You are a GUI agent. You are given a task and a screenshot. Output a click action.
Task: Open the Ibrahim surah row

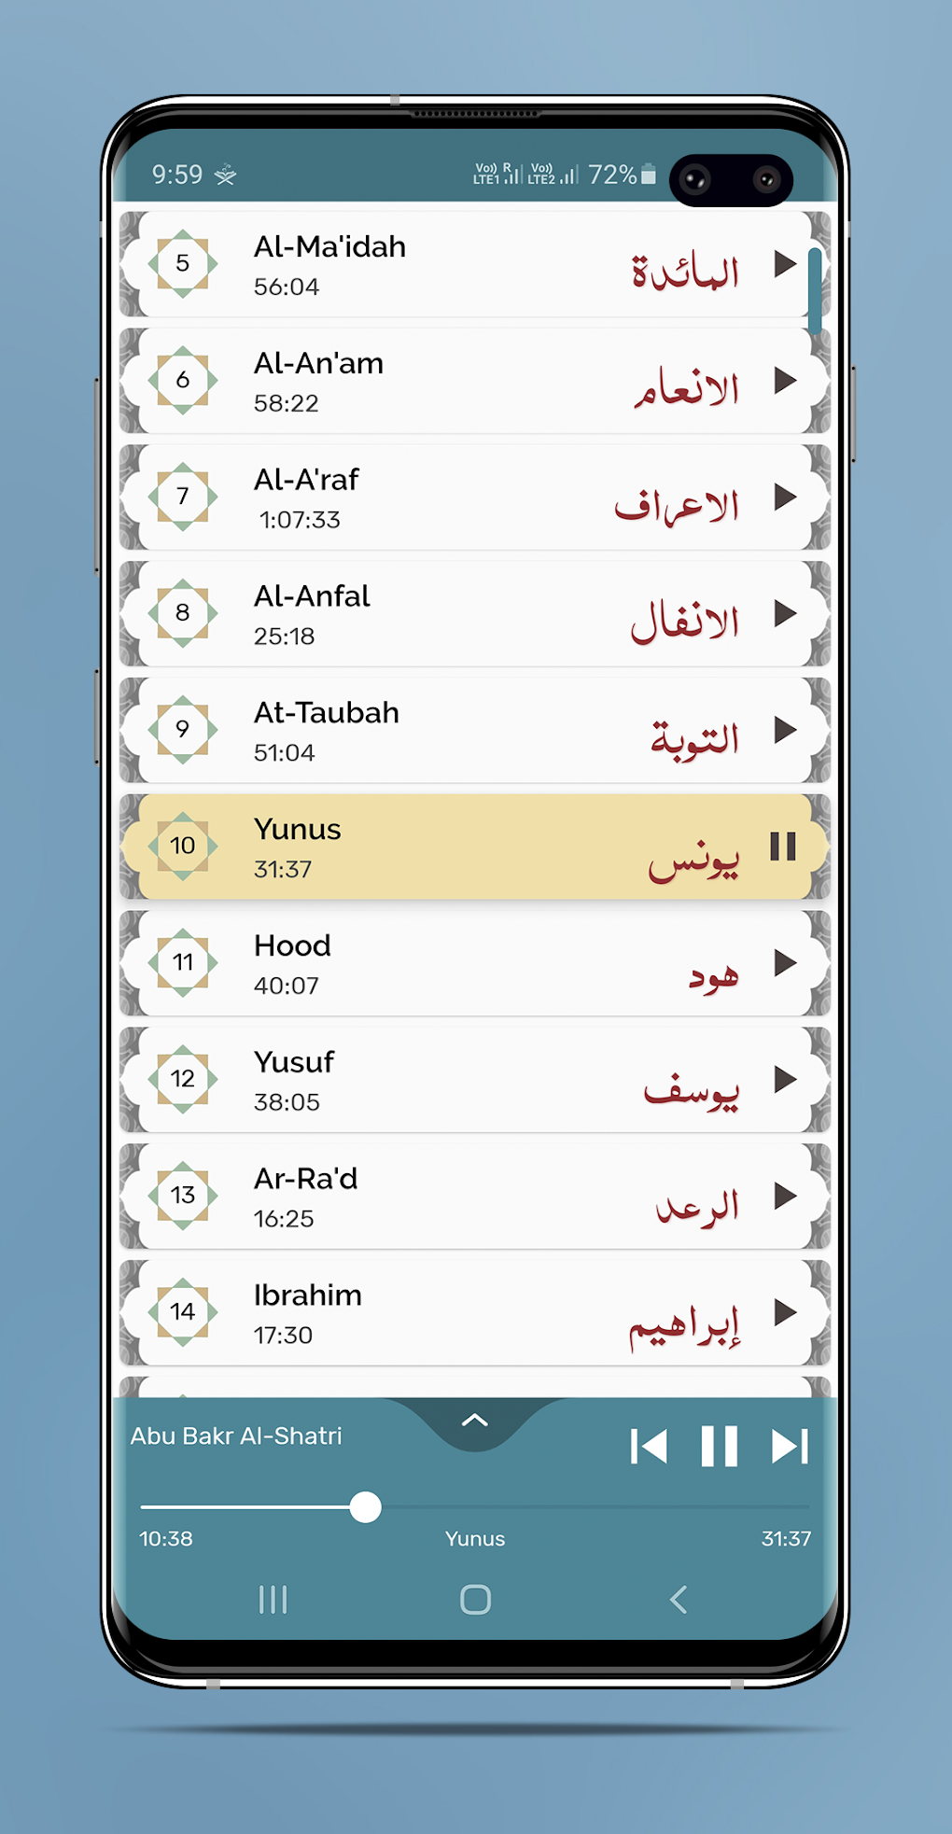coord(467,1312)
